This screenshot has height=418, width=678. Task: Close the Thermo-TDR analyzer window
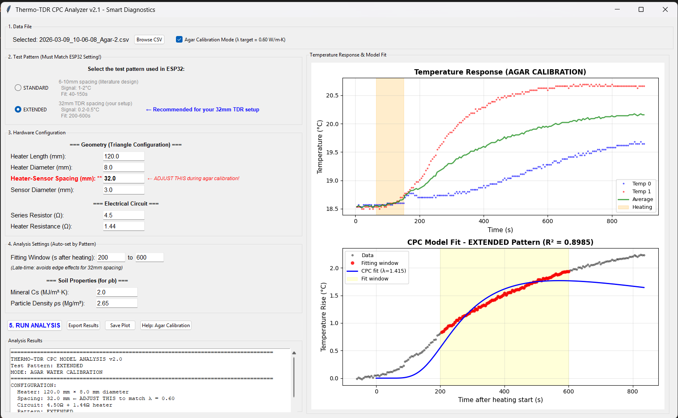coord(665,9)
